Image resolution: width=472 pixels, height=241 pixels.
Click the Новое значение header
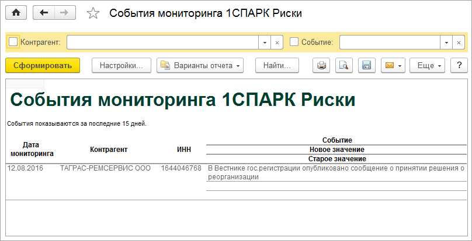pyautogui.click(x=337, y=150)
